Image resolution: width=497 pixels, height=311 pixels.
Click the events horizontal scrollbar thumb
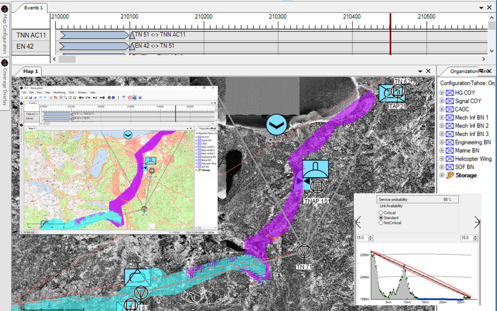click(67, 59)
